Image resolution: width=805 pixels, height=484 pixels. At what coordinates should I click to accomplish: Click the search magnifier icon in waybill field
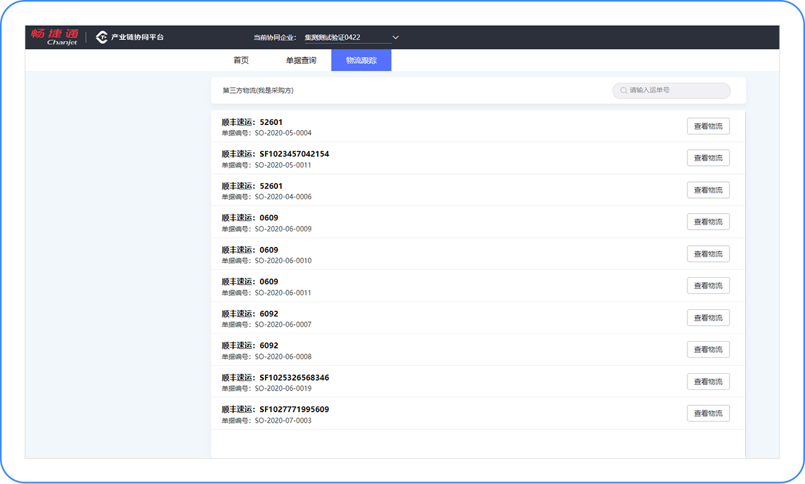(624, 90)
